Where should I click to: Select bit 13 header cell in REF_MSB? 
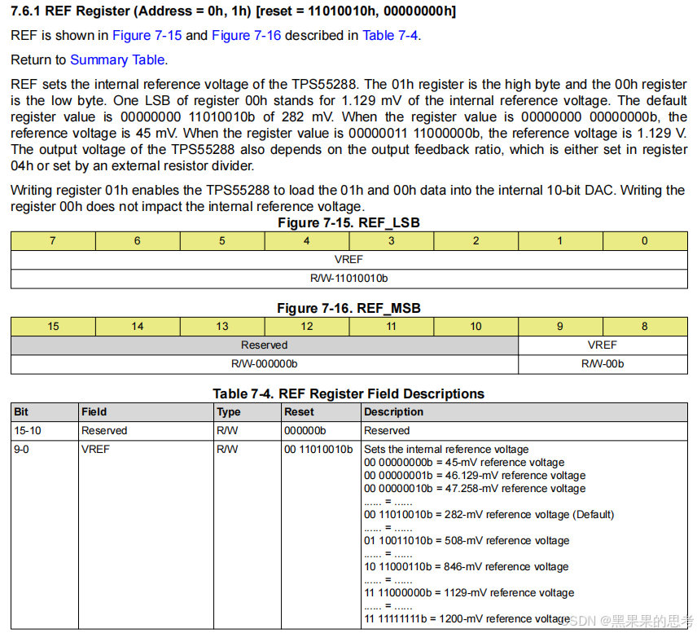pos(222,327)
